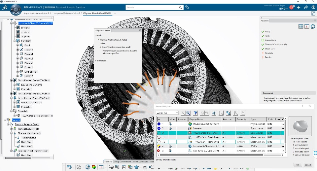Open the Current Tab dropdown
This screenshot has width=317, height=171.
click(167, 113)
